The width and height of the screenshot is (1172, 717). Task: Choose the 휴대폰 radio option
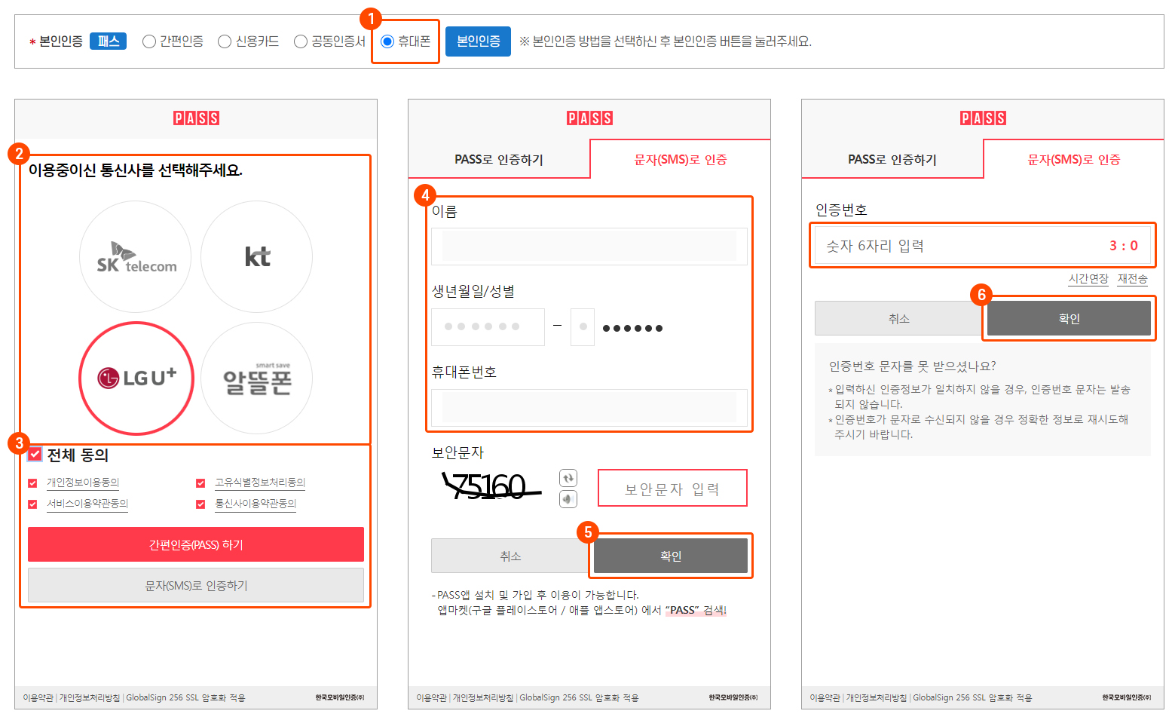[x=387, y=41]
